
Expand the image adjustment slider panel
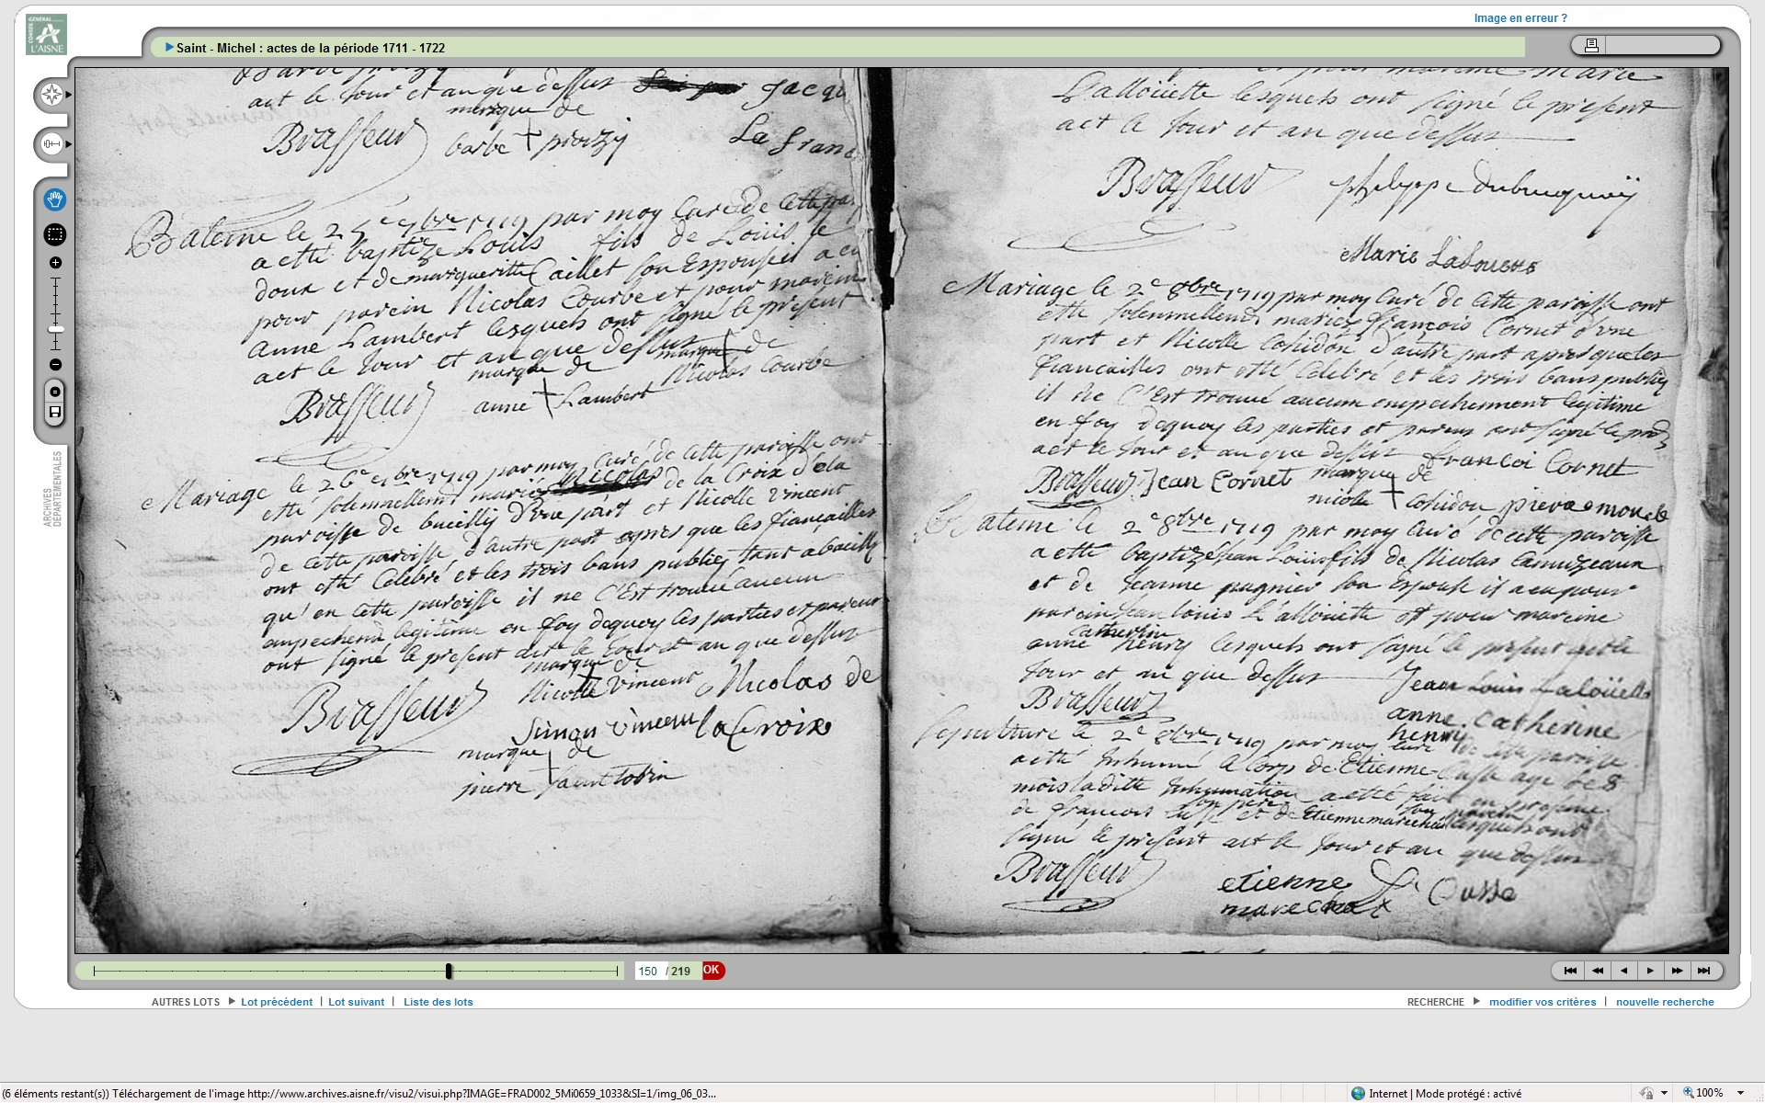click(x=52, y=144)
